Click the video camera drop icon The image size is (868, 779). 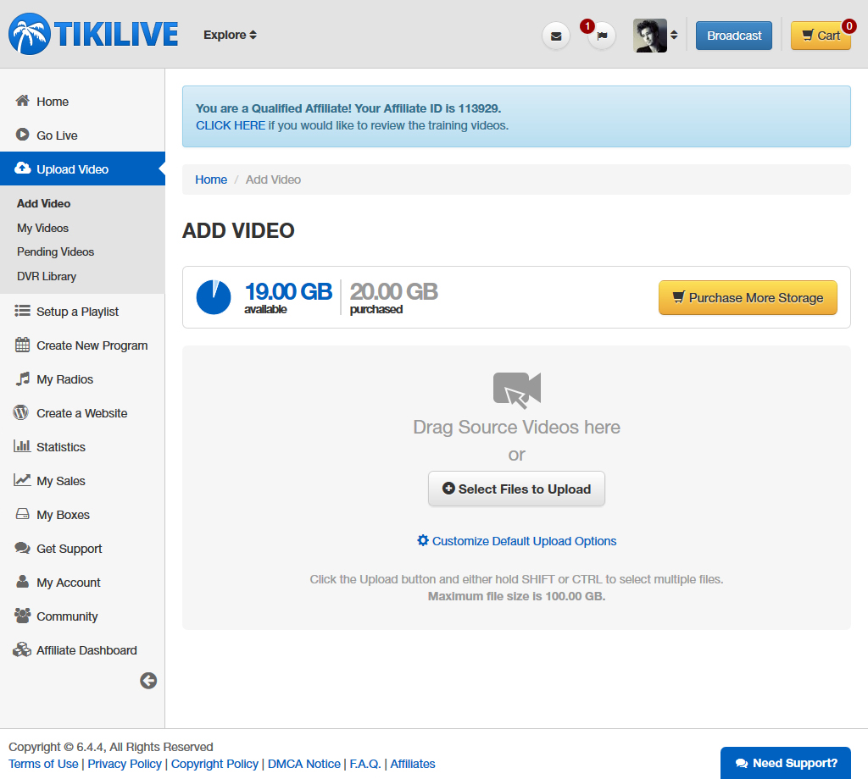point(516,389)
